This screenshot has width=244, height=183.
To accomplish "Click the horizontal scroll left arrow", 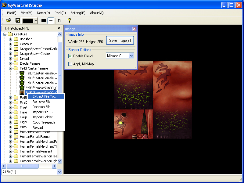I will point(4,166).
